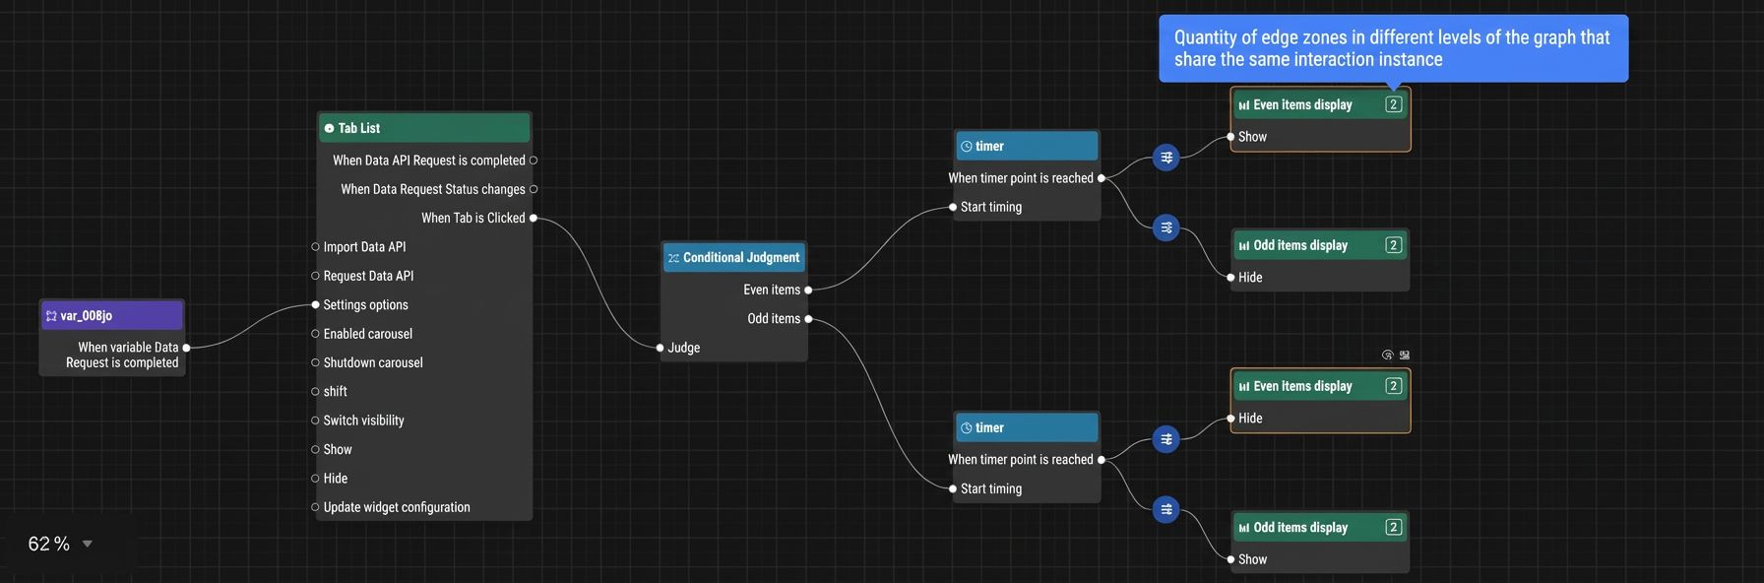The width and height of the screenshot is (1764, 583).
Task: Click the Conditional Judgment node icon
Action: click(x=673, y=258)
